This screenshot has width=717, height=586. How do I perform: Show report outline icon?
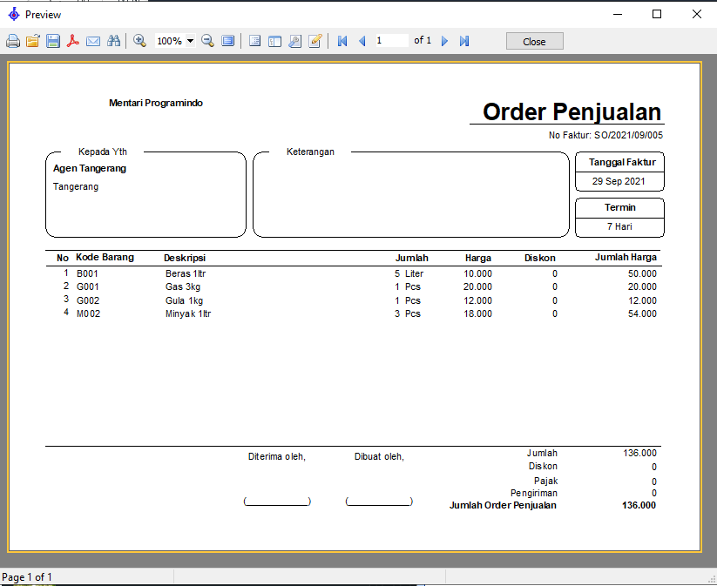tap(254, 41)
